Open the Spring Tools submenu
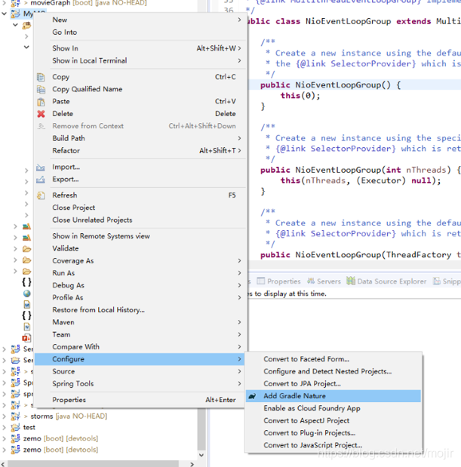 [140, 383]
